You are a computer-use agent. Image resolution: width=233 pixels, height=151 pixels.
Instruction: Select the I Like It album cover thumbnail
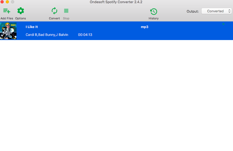pos(8,31)
